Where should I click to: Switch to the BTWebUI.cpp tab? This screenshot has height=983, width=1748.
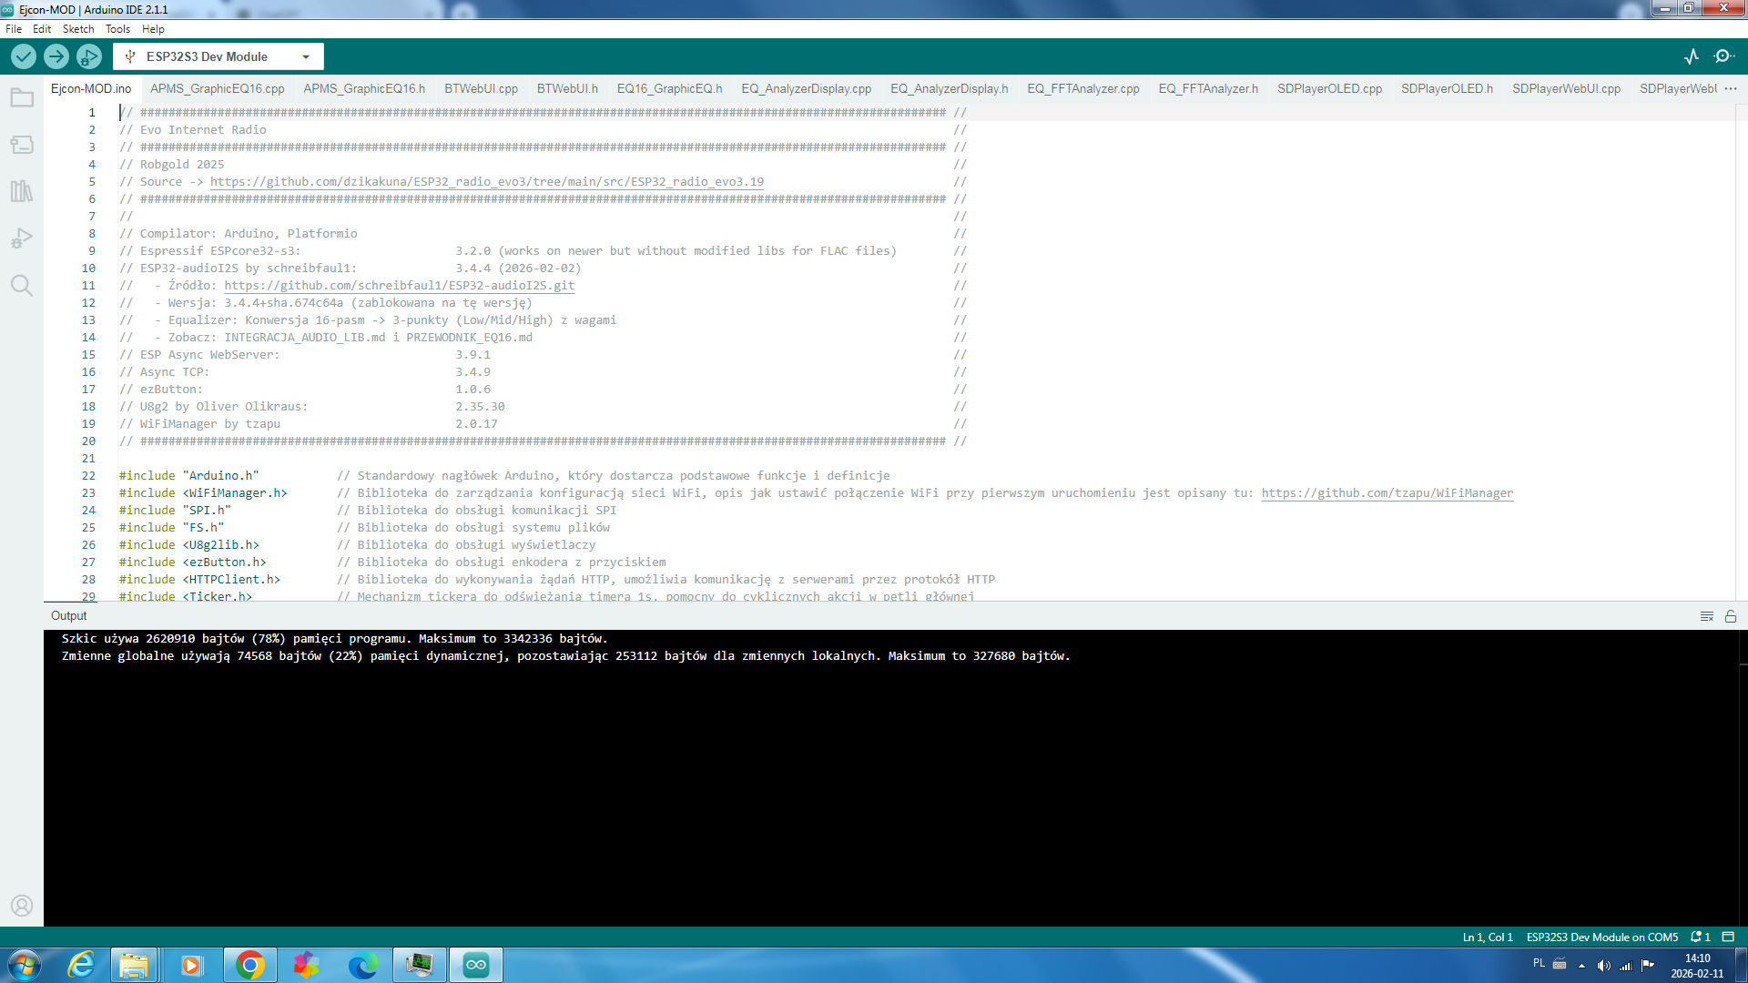[481, 88]
